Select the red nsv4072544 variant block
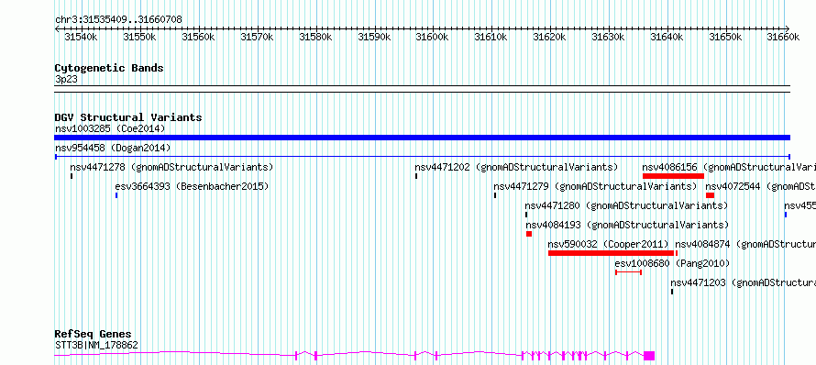 click(711, 195)
